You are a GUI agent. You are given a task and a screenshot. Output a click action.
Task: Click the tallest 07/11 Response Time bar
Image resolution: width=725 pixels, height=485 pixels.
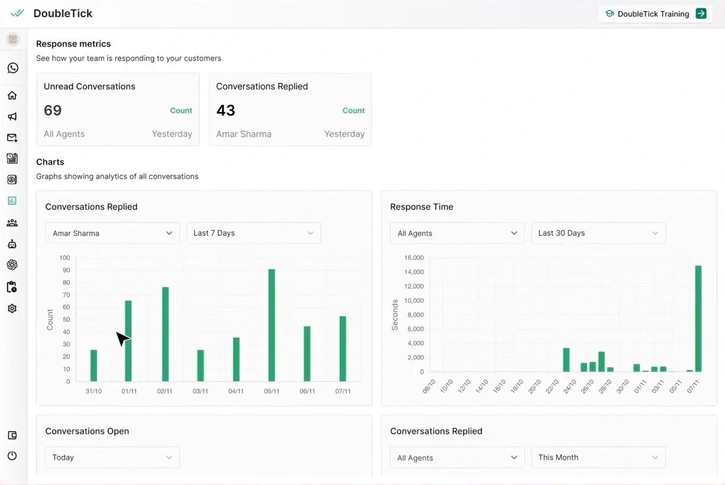pyautogui.click(x=698, y=319)
